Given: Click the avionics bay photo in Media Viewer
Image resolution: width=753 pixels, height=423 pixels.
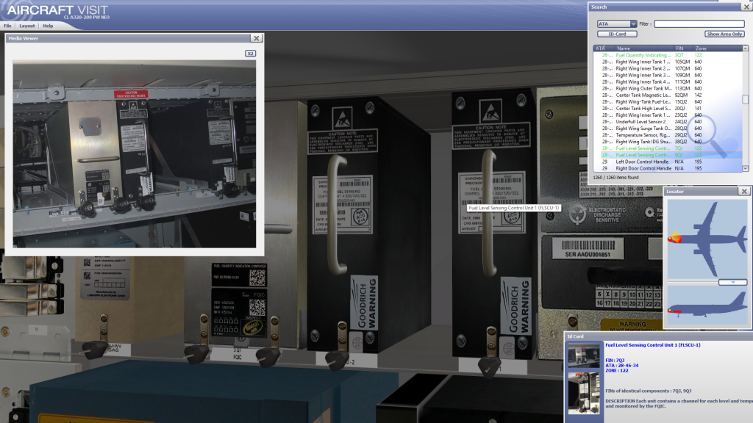Looking at the screenshot, I should point(135,153).
